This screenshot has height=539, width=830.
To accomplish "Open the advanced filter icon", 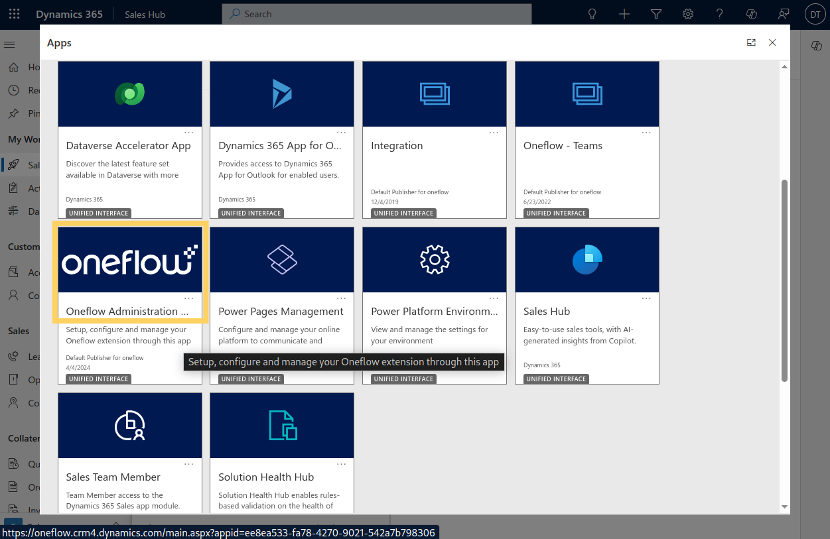I will click(x=656, y=14).
